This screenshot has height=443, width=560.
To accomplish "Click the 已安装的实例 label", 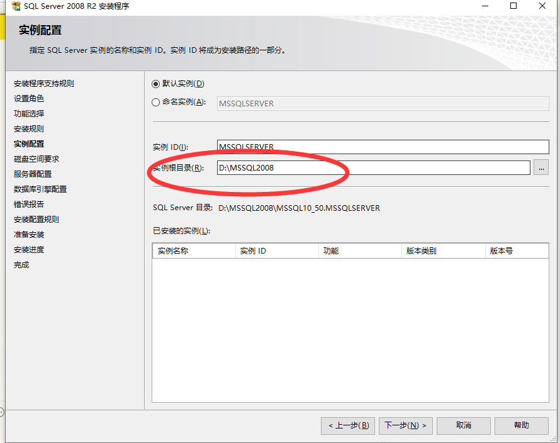I will pos(181,231).
